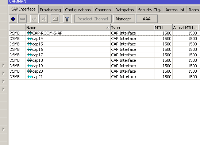Click the cross Disable button
Viewport: 200px width, 145px height.
[44, 19]
